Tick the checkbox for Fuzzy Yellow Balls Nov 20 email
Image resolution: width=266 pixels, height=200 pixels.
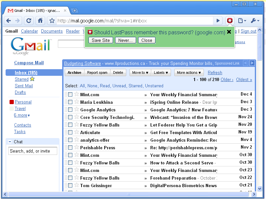coord(70,125)
